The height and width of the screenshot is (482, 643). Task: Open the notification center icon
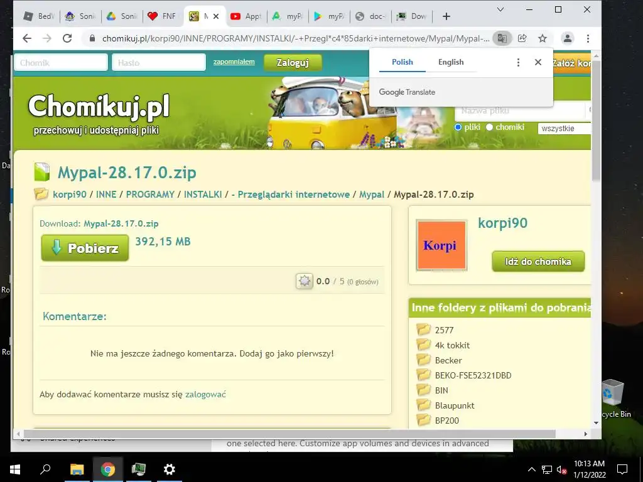click(x=622, y=469)
